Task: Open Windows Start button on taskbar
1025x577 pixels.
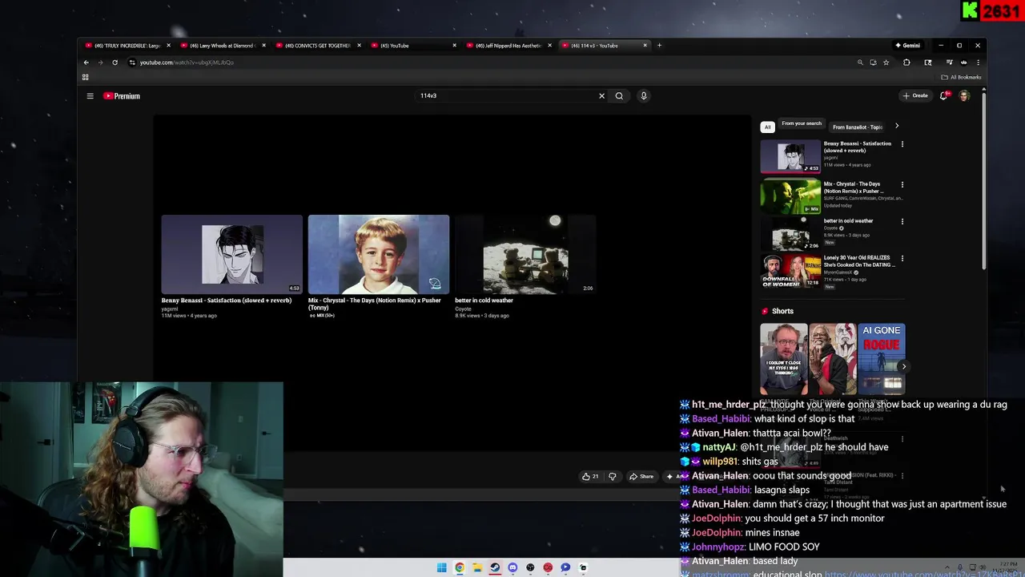Action: click(441, 567)
